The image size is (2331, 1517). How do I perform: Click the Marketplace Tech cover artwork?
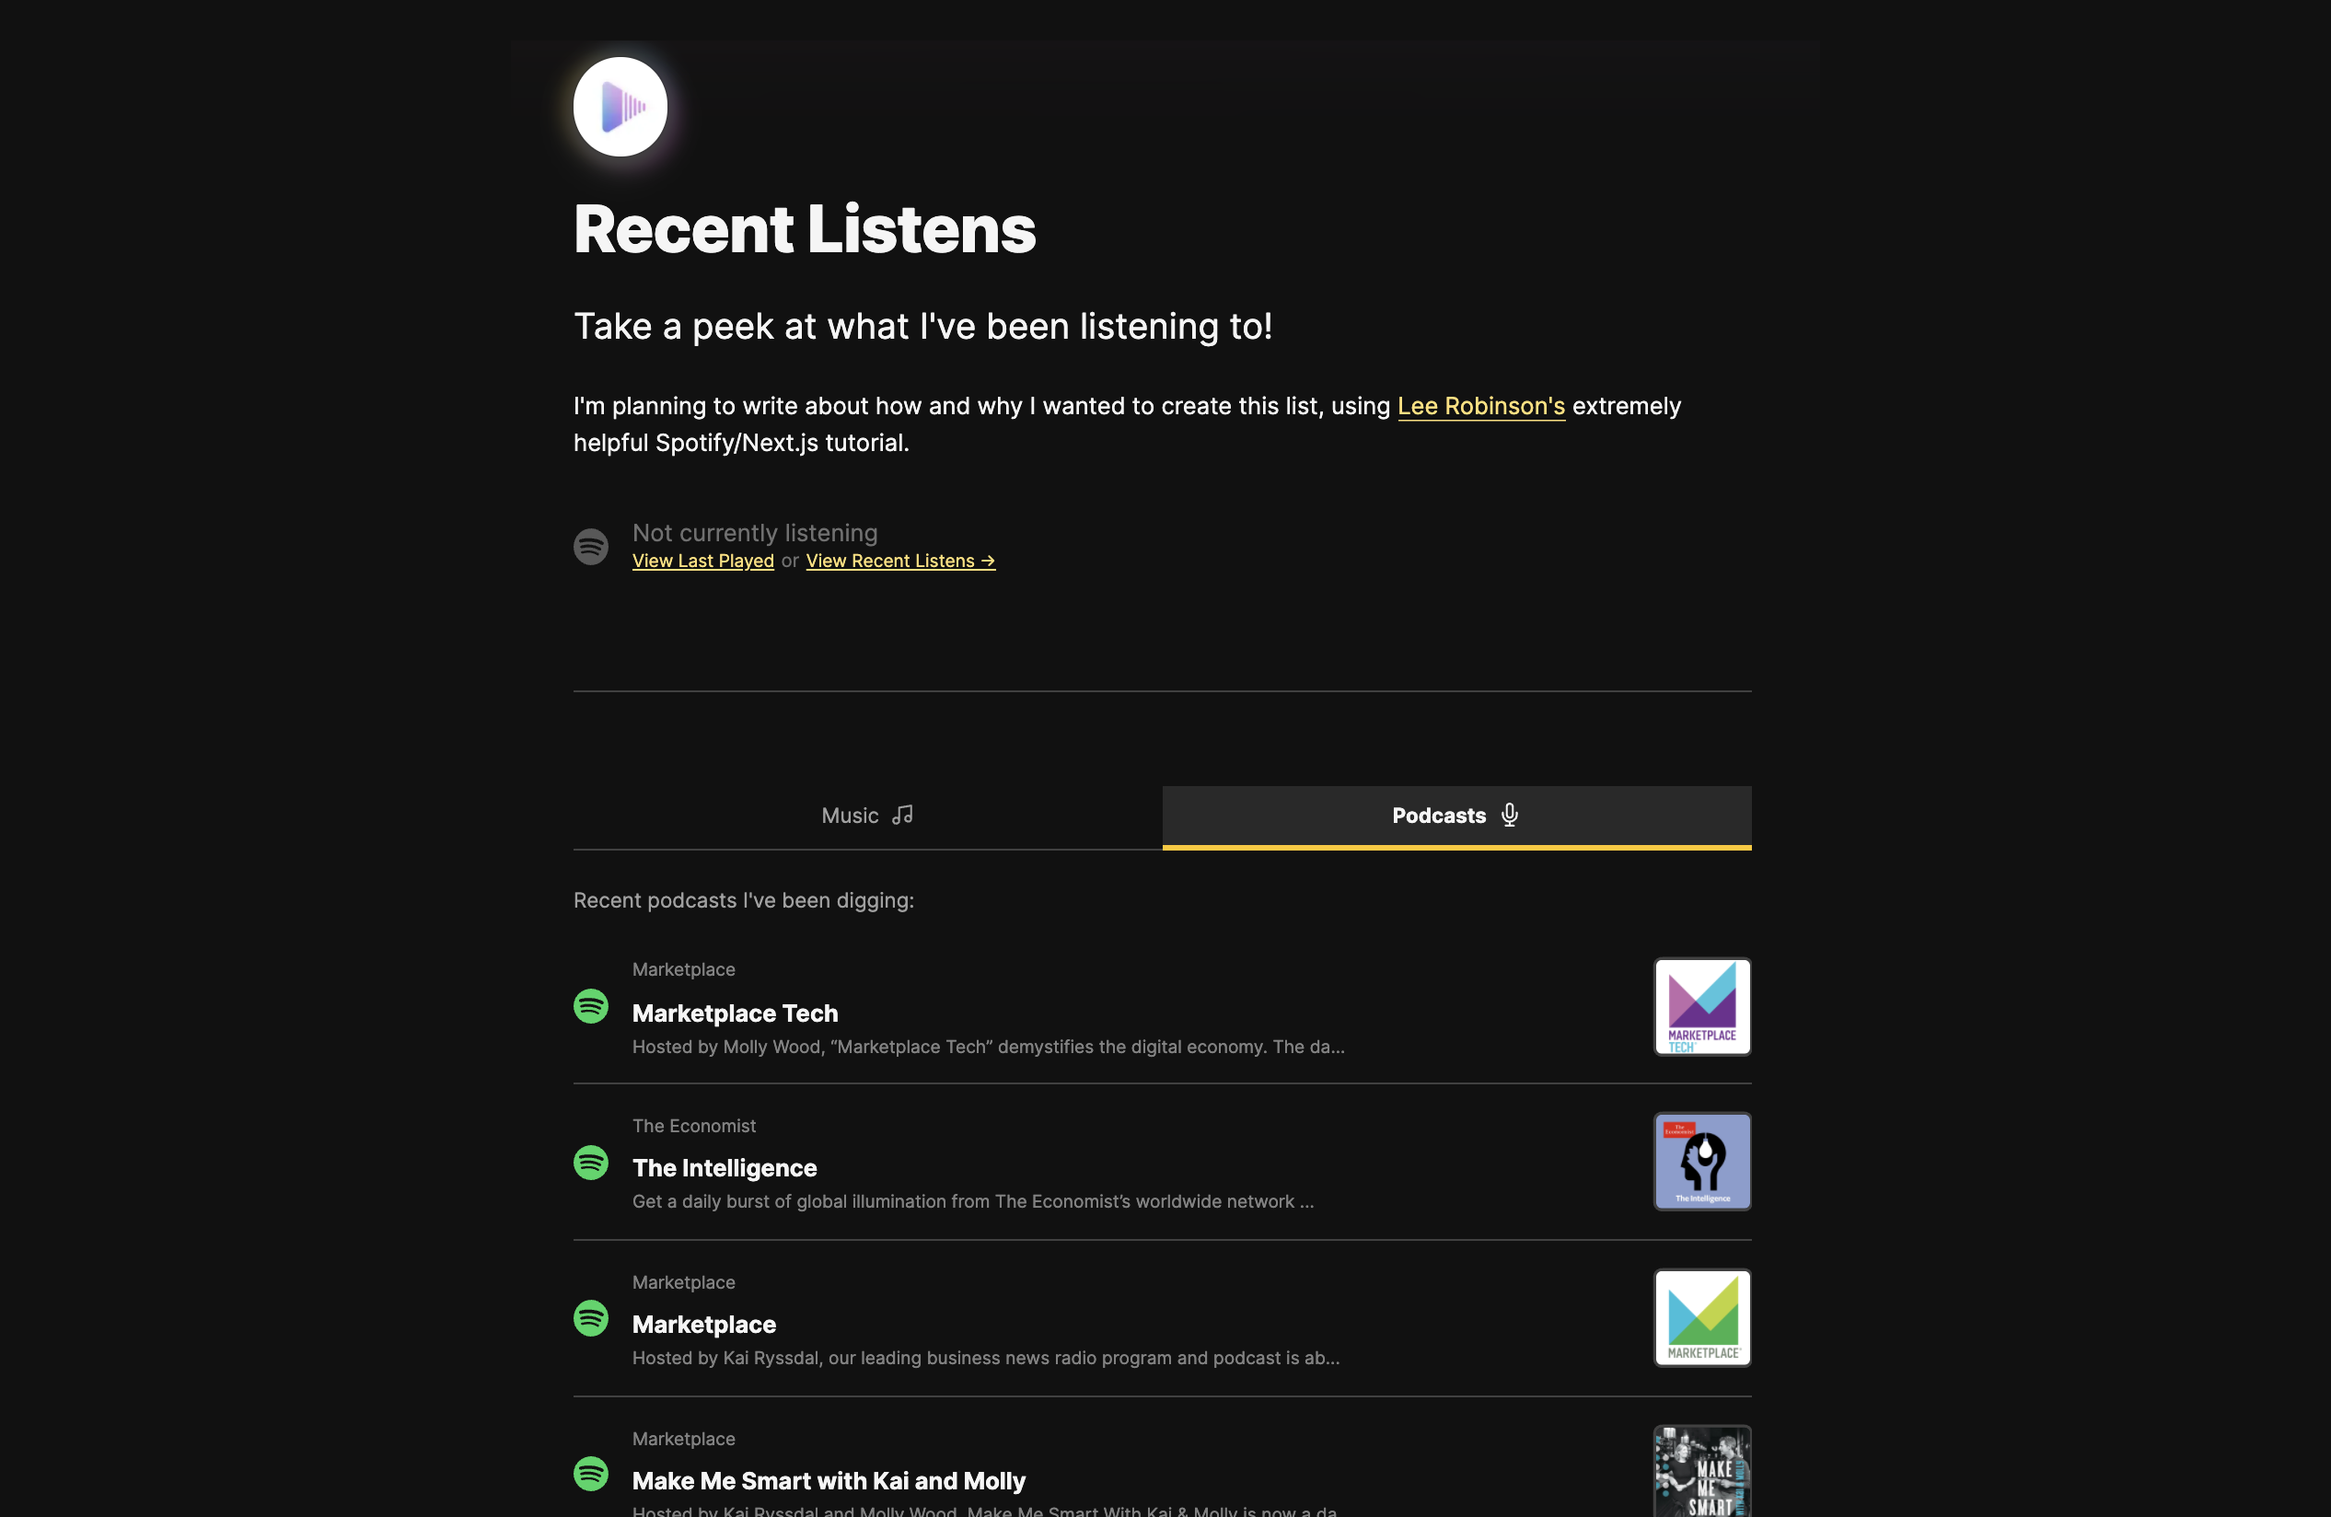point(1701,1006)
